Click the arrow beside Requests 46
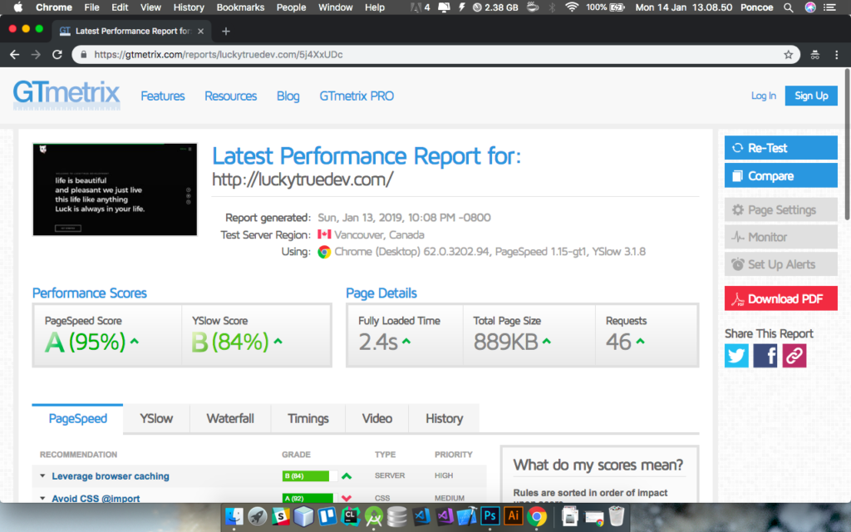The width and height of the screenshot is (851, 532). click(641, 342)
